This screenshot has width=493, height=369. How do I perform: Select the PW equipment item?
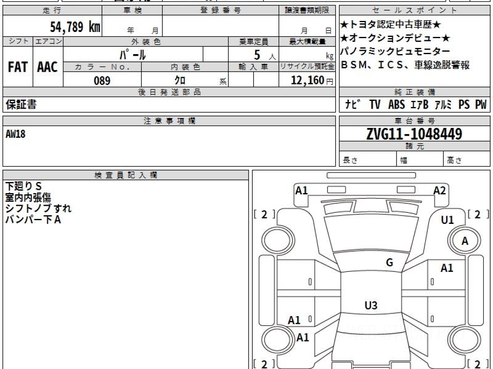pyautogui.click(x=481, y=105)
